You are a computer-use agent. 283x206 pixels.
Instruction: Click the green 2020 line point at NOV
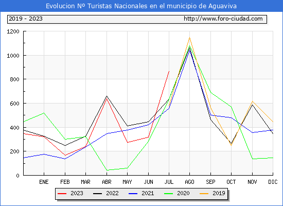point(252,159)
